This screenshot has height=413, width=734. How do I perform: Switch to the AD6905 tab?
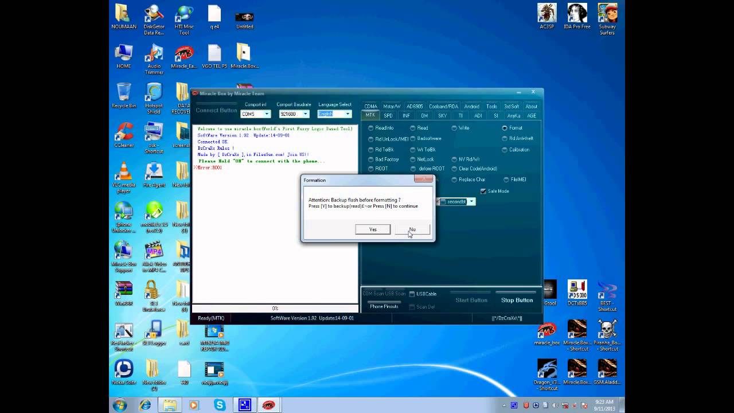click(x=415, y=106)
